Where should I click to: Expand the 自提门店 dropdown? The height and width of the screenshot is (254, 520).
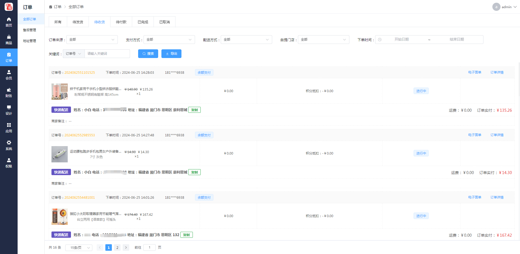(x=323, y=40)
